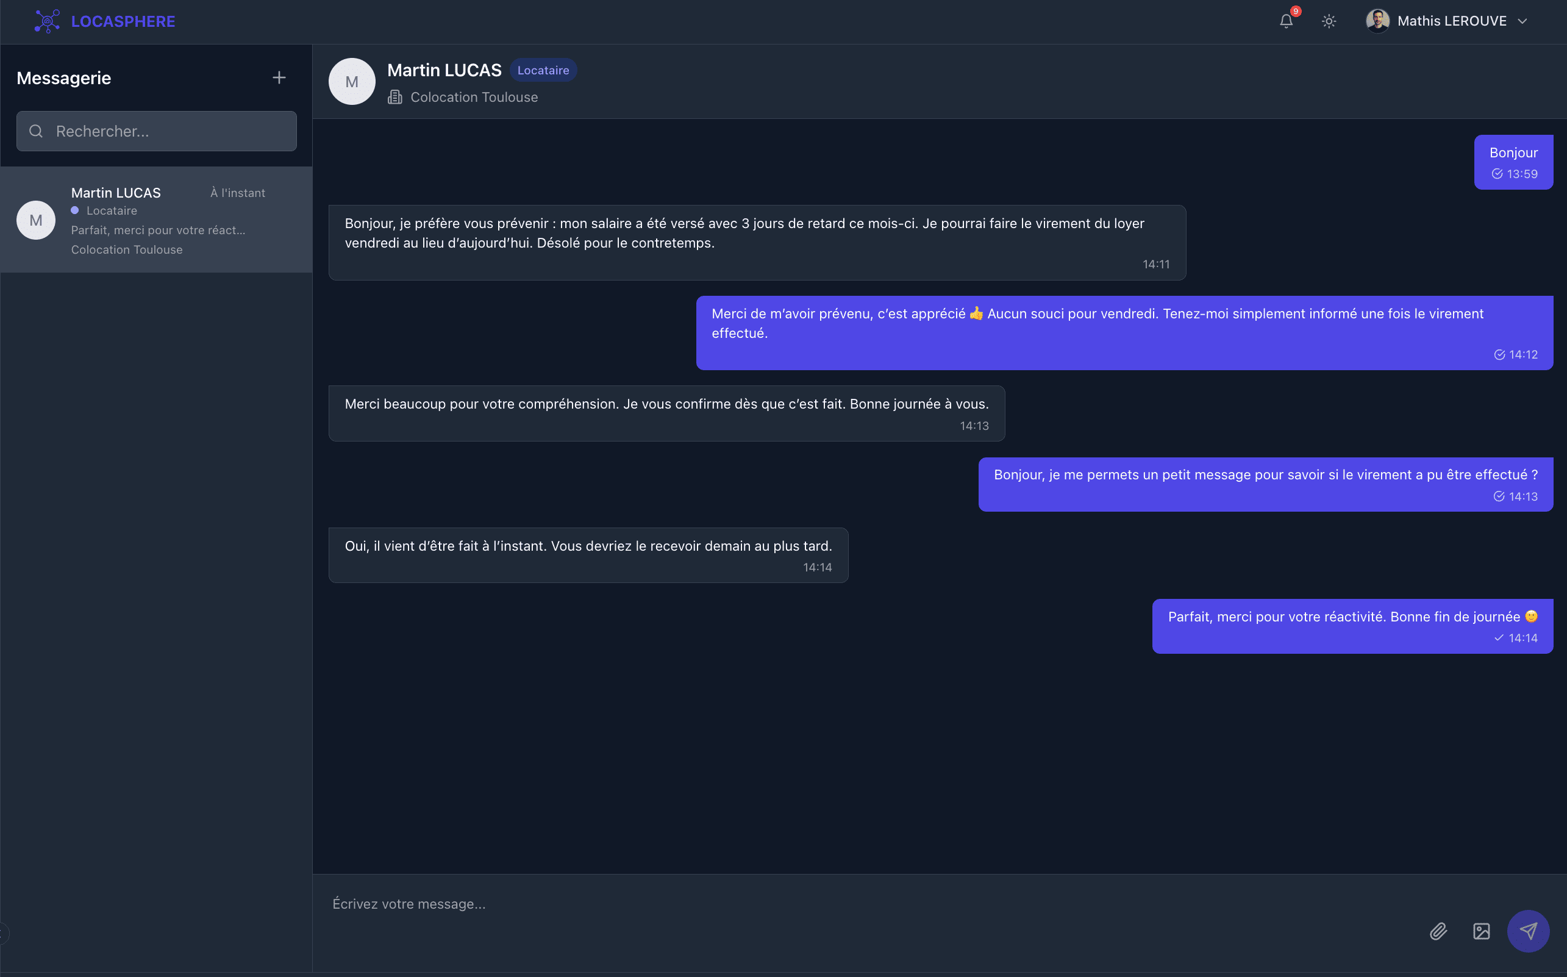The image size is (1567, 977).
Task: Click the Martin LUCAS name in chat header
Action: (444, 70)
